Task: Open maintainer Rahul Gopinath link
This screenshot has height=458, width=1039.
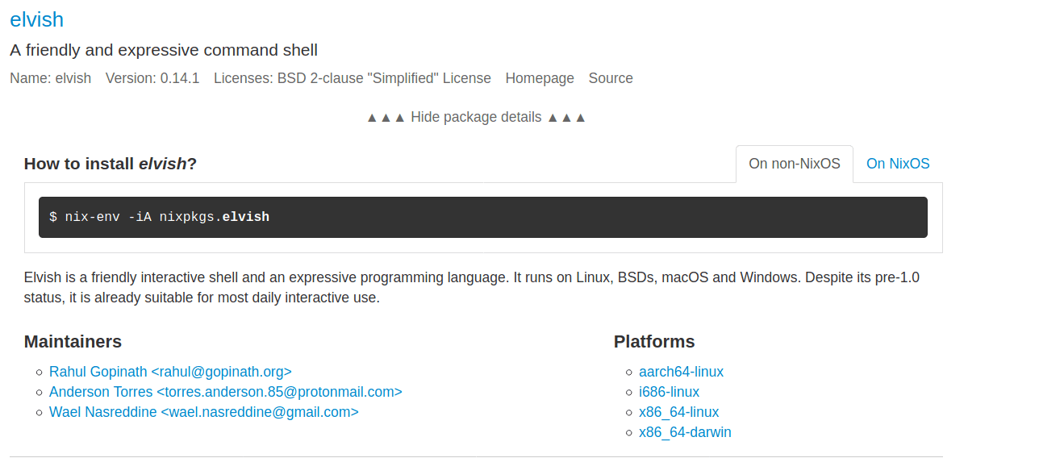Action: (x=170, y=372)
